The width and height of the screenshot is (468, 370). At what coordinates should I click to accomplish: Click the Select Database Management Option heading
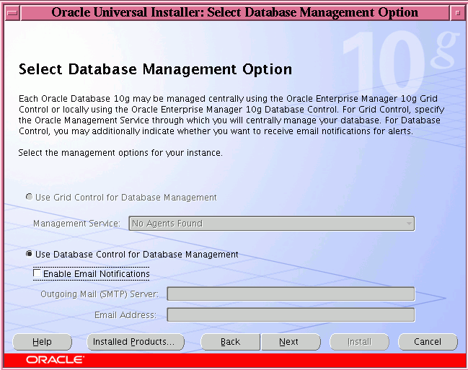click(x=155, y=70)
